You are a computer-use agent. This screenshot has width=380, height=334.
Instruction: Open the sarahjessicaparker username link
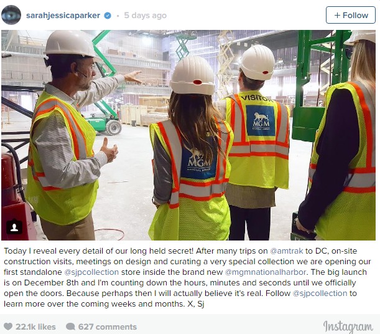[x=63, y=16]
